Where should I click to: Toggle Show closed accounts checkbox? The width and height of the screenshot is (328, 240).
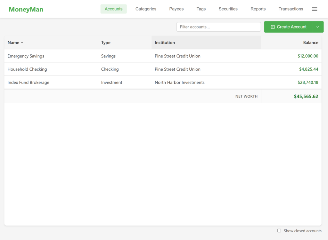tap(279, 231)
